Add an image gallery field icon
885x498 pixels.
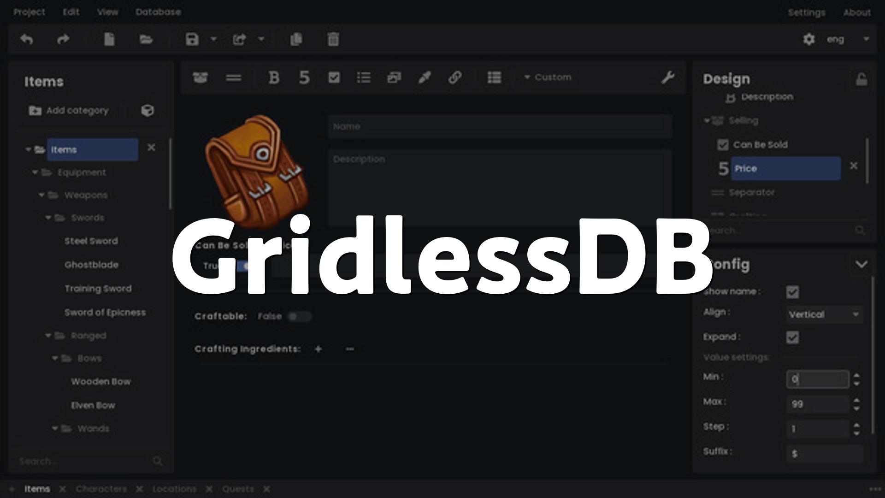pos(394,77)
